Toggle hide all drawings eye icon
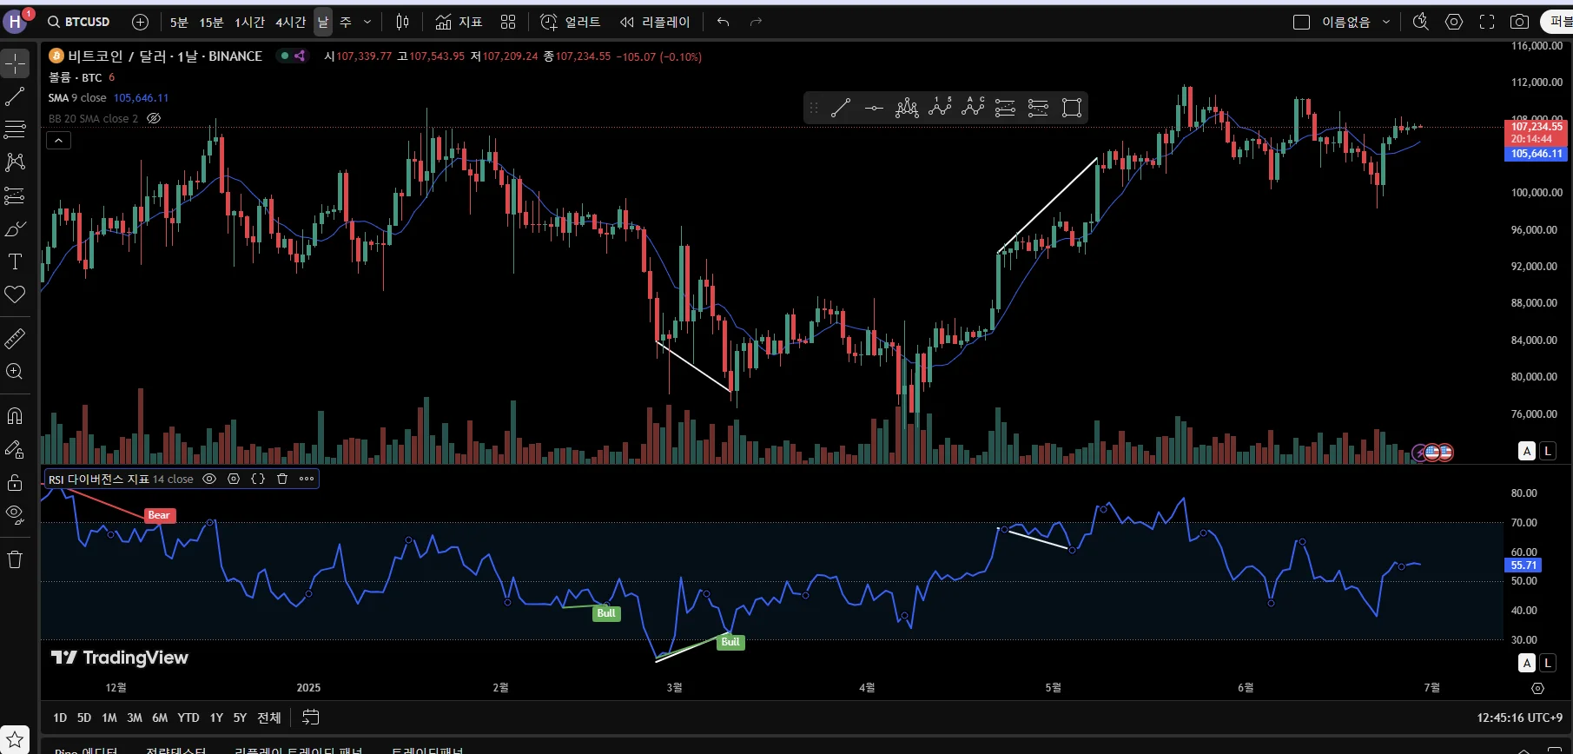 (15, 515)
